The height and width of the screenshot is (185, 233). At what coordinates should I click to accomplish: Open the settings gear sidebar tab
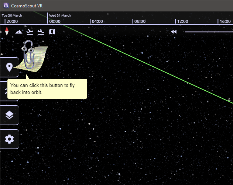9,139
